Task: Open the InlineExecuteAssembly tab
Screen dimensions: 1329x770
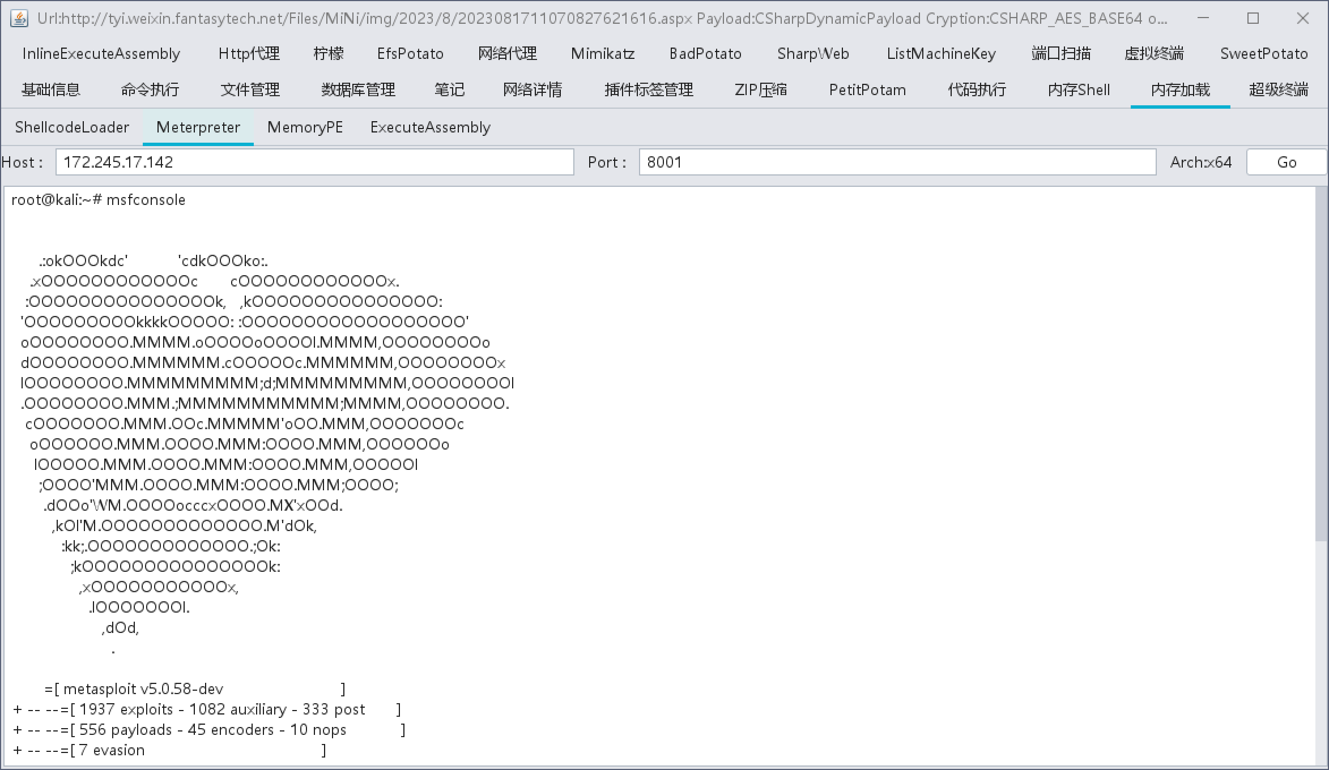Action: [x=101, y=54]
